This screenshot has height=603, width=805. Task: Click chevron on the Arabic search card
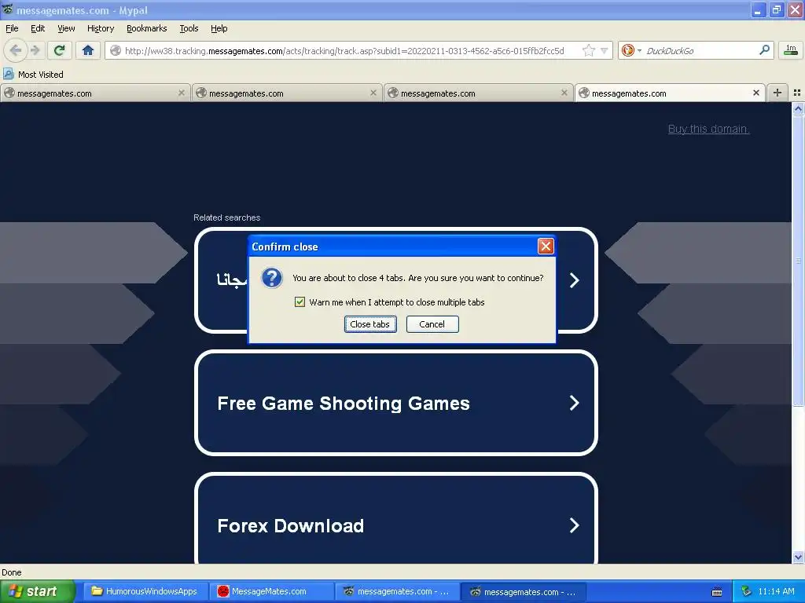(574, 280)
